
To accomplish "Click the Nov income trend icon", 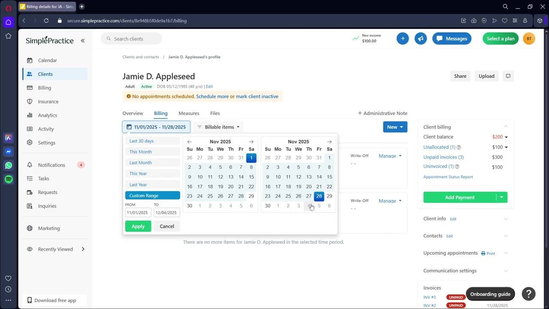I will click(x=356, y=38).
